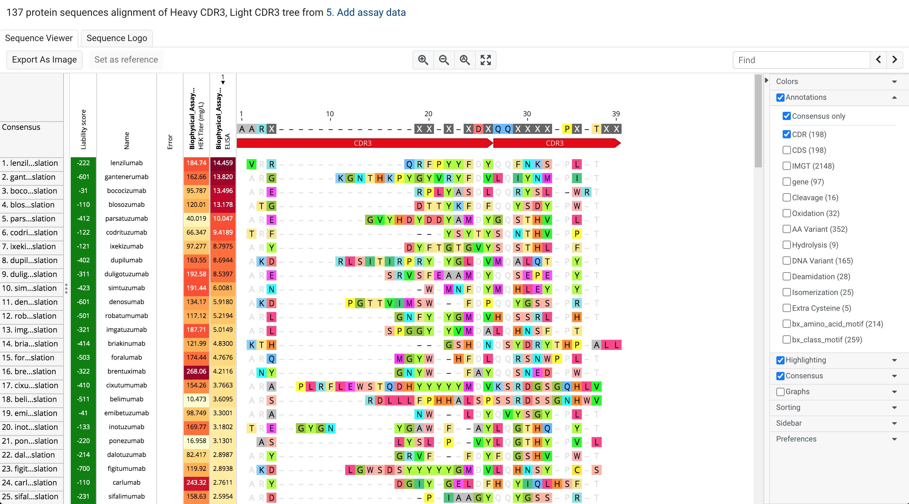Reset zoom with the fit magnifier icon
The height and width of the screenshot is (504, 909).
tap(465, 60)
